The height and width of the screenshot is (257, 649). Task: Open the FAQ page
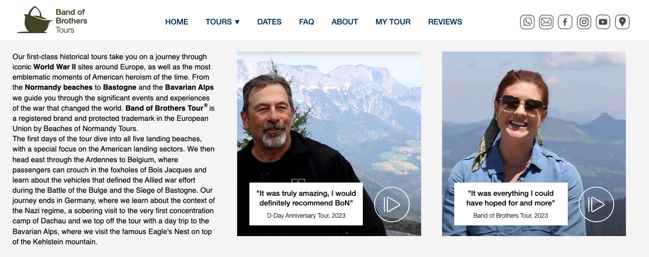(x=307, y=22)
